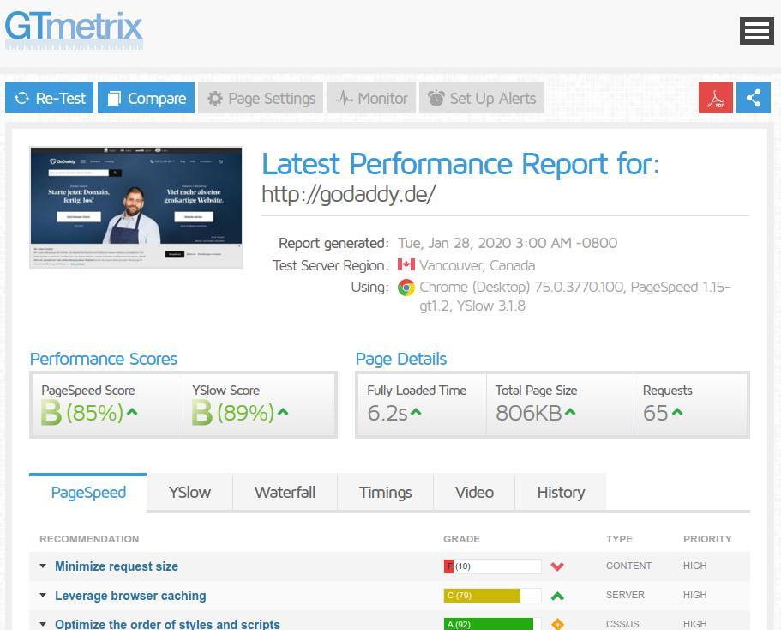
Task: Click the share report icon
Action: [753, 98]
